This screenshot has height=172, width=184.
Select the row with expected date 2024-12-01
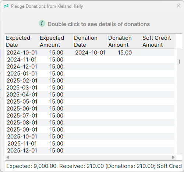90,67
